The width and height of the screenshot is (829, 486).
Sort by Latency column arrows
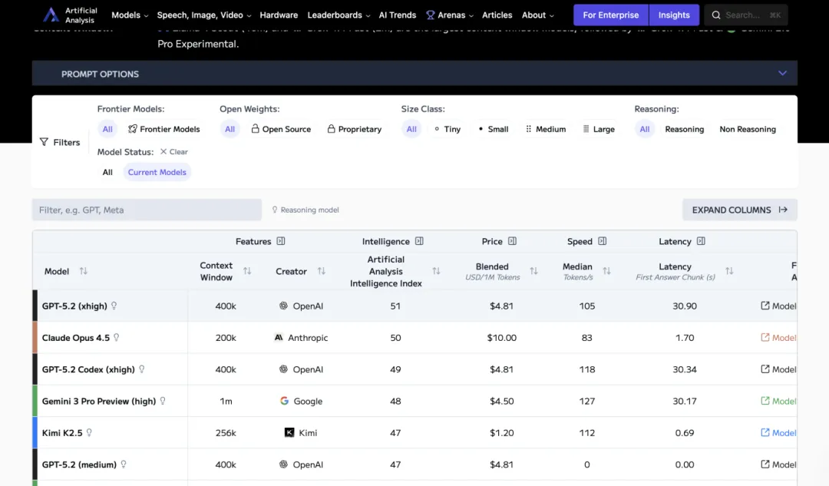click(730, 271)
